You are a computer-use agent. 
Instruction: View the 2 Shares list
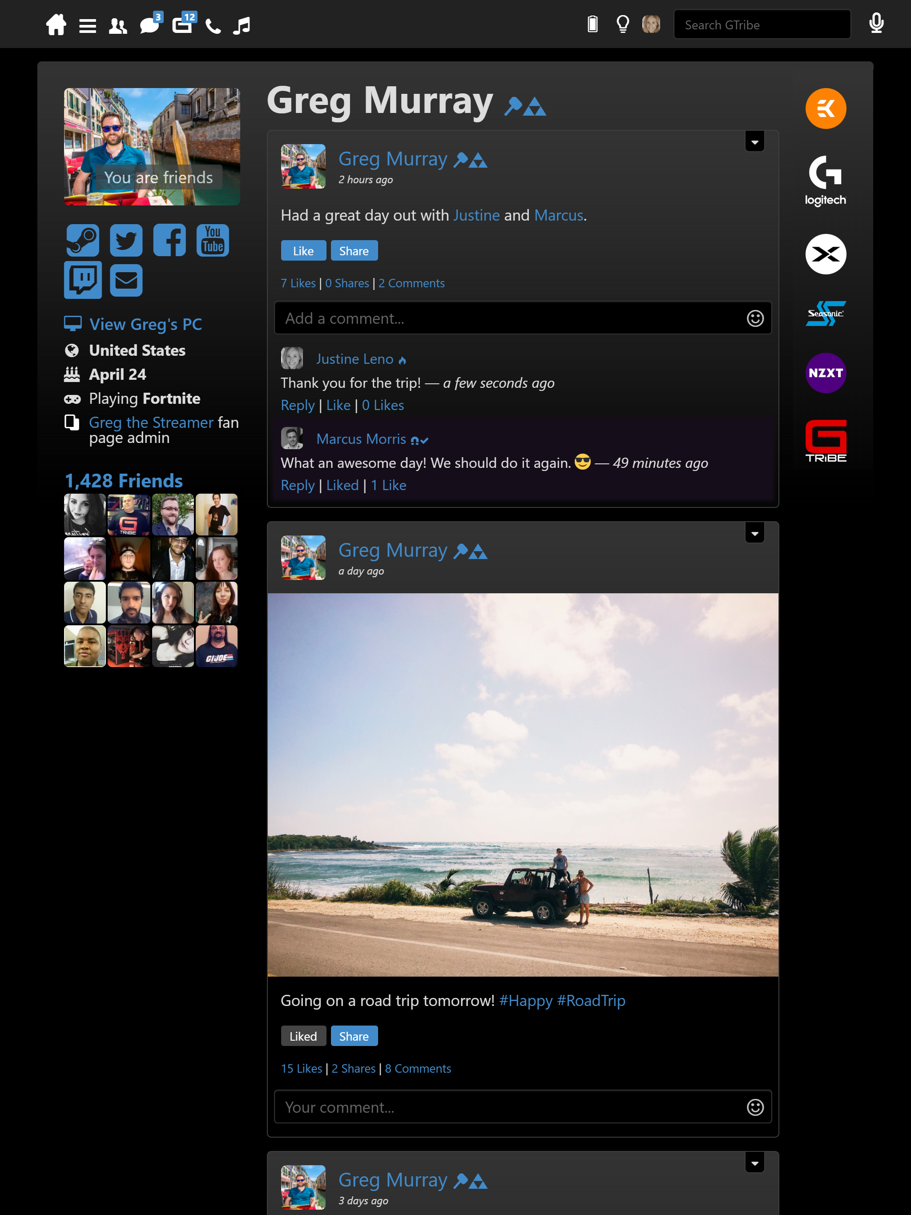click(353, 1069)
